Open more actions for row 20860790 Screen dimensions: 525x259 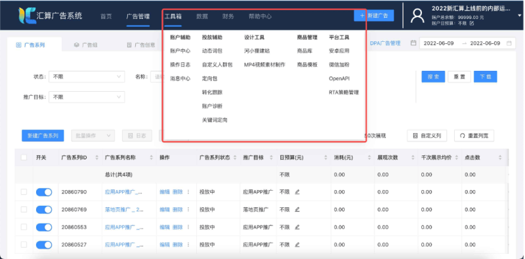pyautogui.click(x=188, y=192)
